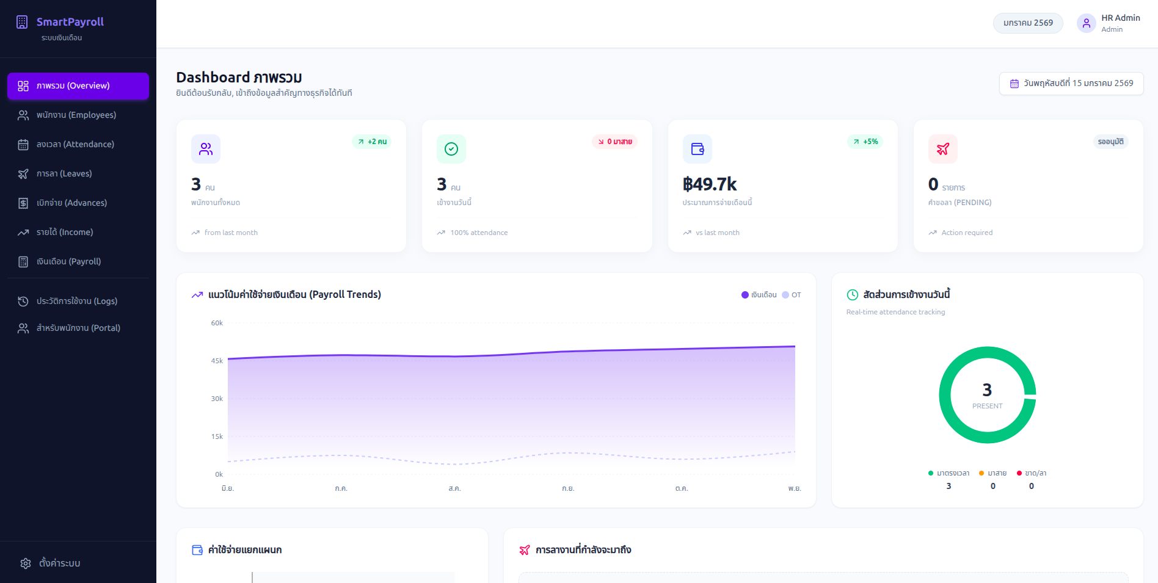Open สำหรับพนักงาน (Portal)
This screenshot has width=1158, height=583.
coord(78,328)
